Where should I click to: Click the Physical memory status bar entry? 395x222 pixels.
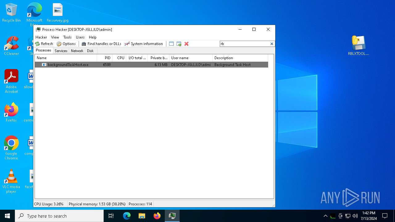click(97, 204)
